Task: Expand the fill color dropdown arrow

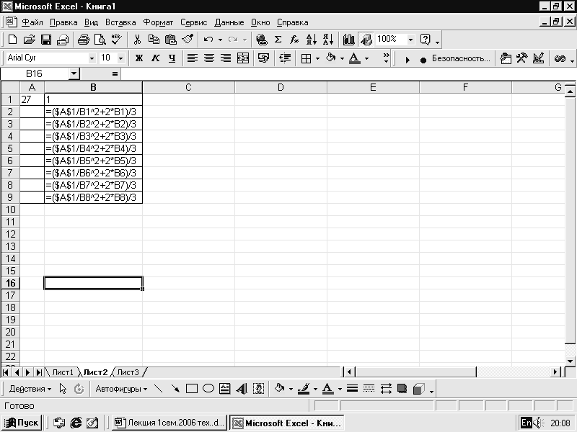Action: [x=342, y=58]
